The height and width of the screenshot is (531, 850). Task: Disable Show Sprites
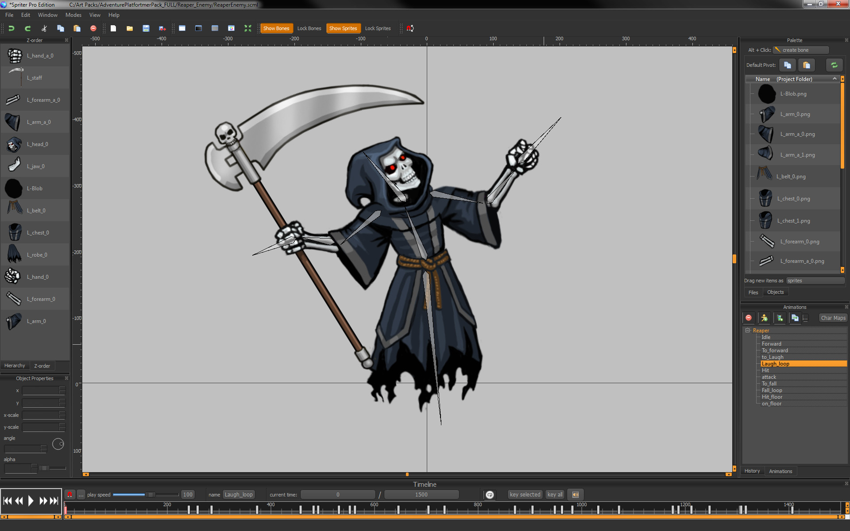point(343,28)
